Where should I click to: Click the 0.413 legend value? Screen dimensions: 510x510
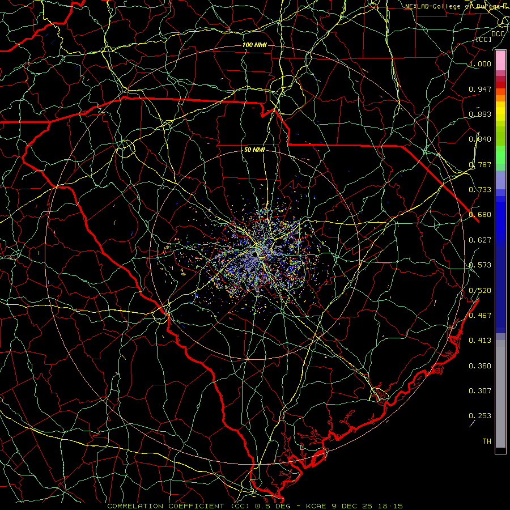(480, 341)
